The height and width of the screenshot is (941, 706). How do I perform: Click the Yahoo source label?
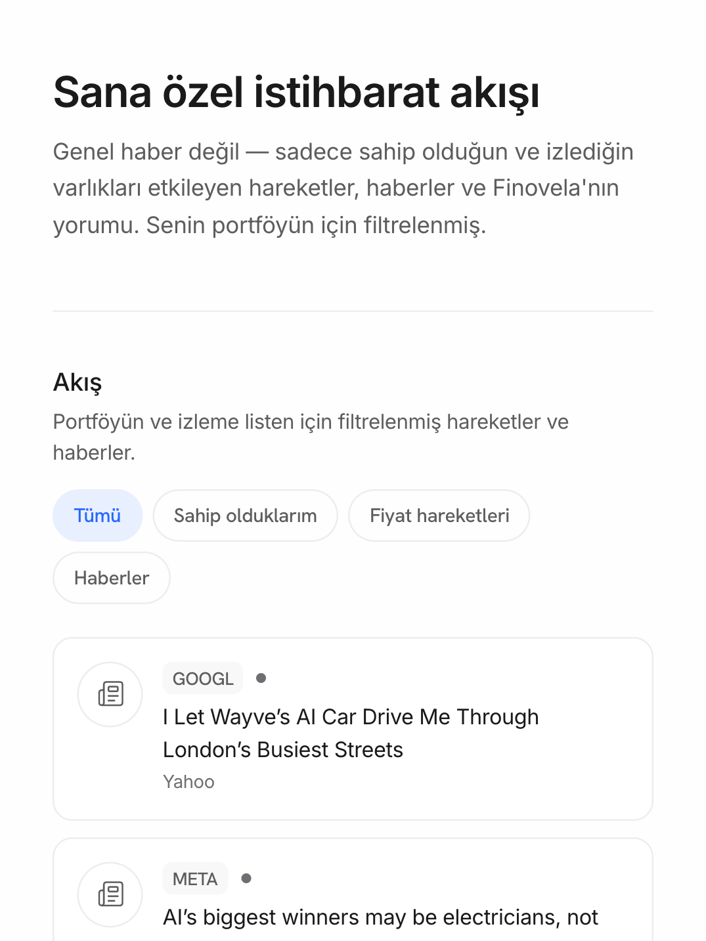[188, 782]
